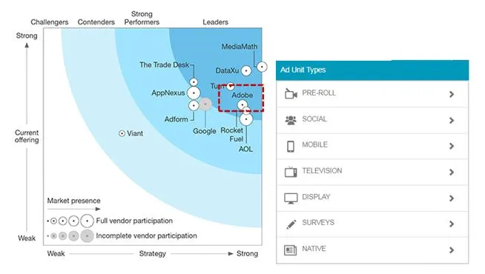Expand the Pre-Roll row chevron
The width and height of the screenshot is (485, 274).
[452, 94]
